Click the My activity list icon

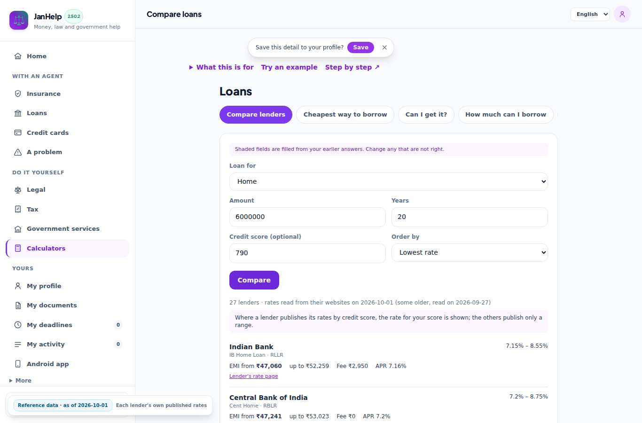click(18, 344)
